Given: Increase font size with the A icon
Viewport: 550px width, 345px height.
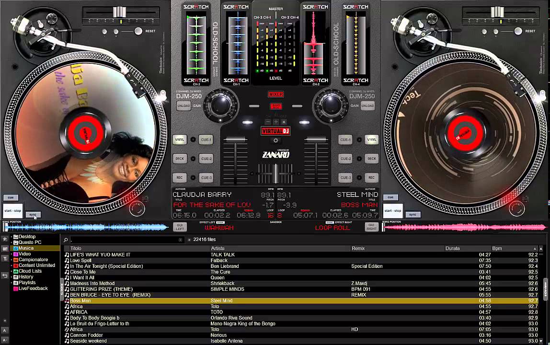Looking at the screenshot, I should (x=5, y=330).
